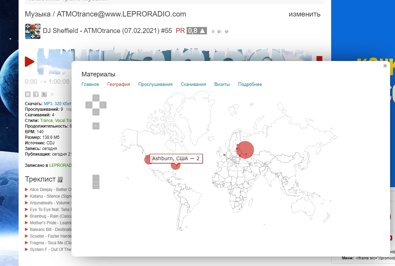Play track Anjunabeats - Volume
This screenshot has width=395, height=266.
[x=26, y=203]
